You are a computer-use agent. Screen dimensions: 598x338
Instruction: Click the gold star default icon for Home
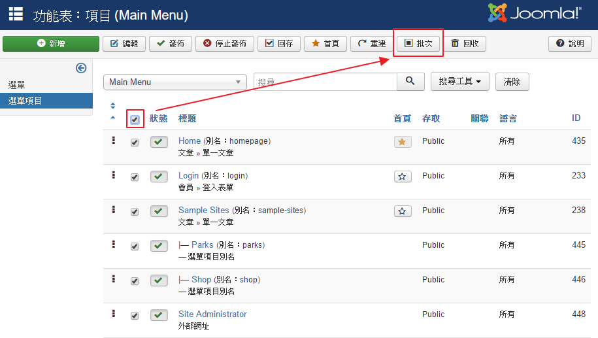[x=403, y=142]
